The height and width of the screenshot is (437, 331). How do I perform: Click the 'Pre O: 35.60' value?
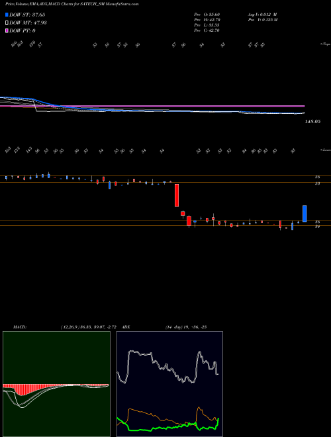tap(207, 14)
